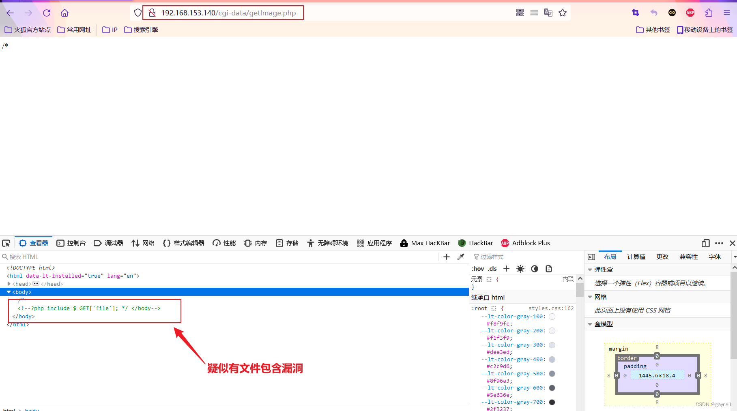
Task: Open the Max HacKBar tab
Action: [x=425, y=243]
